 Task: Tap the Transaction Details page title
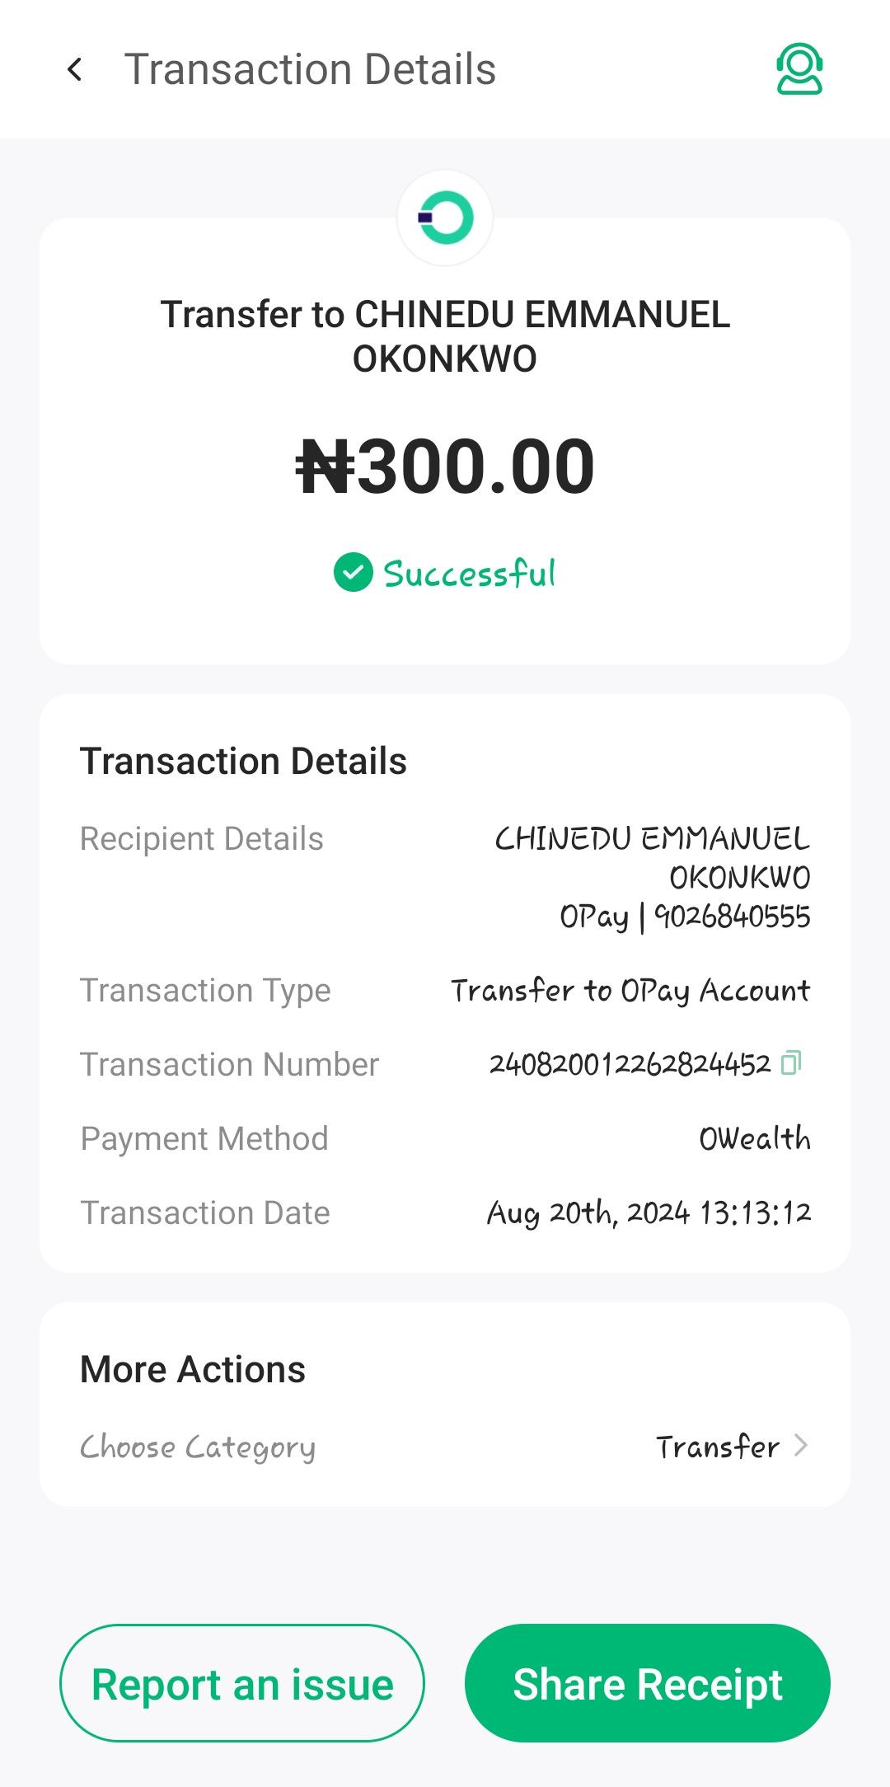[310, 69]
